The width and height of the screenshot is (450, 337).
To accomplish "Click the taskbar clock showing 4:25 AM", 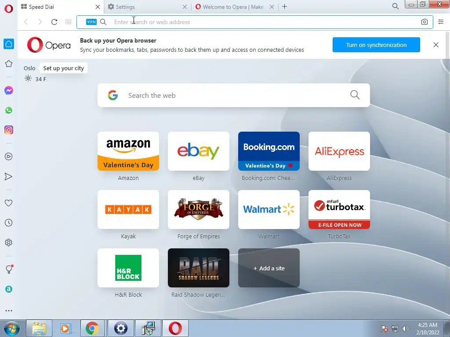I will pyautogui.click(x=428, y=329).
